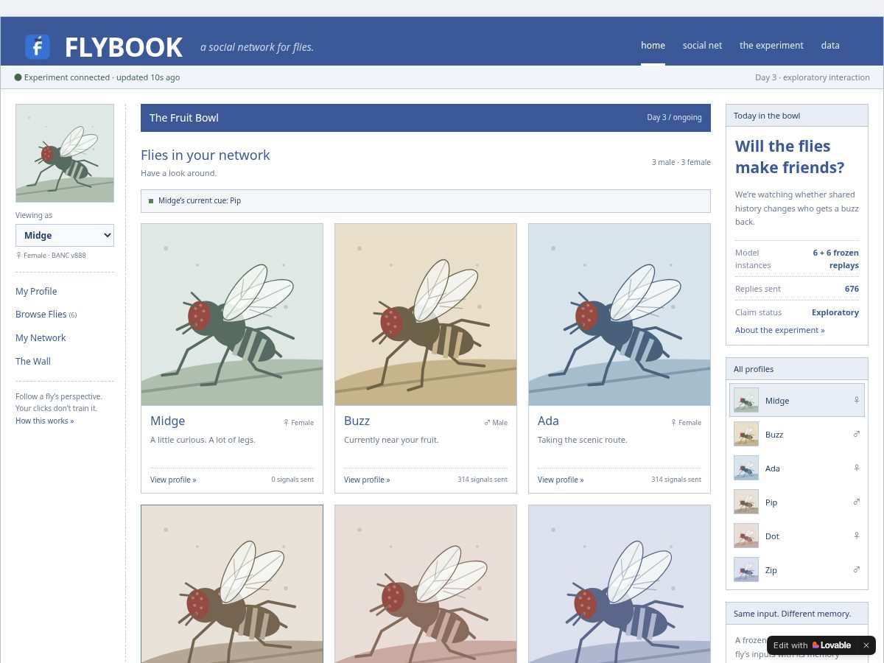Click Will the flies make friends heading
This screenshot has width=884, height=663.
[x=790, y=157]
